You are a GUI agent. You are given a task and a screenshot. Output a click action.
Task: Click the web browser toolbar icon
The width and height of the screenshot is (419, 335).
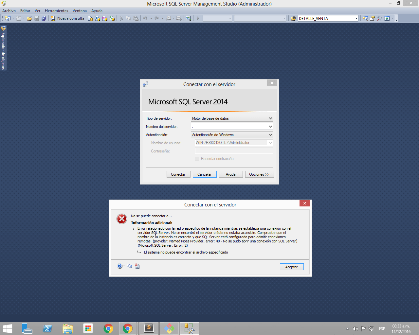point(387,18)
